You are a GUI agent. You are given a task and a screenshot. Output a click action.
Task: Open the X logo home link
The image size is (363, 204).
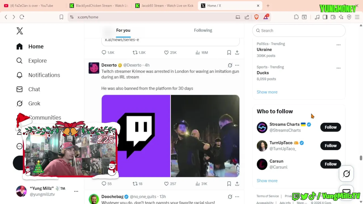[x=20, y=31]
